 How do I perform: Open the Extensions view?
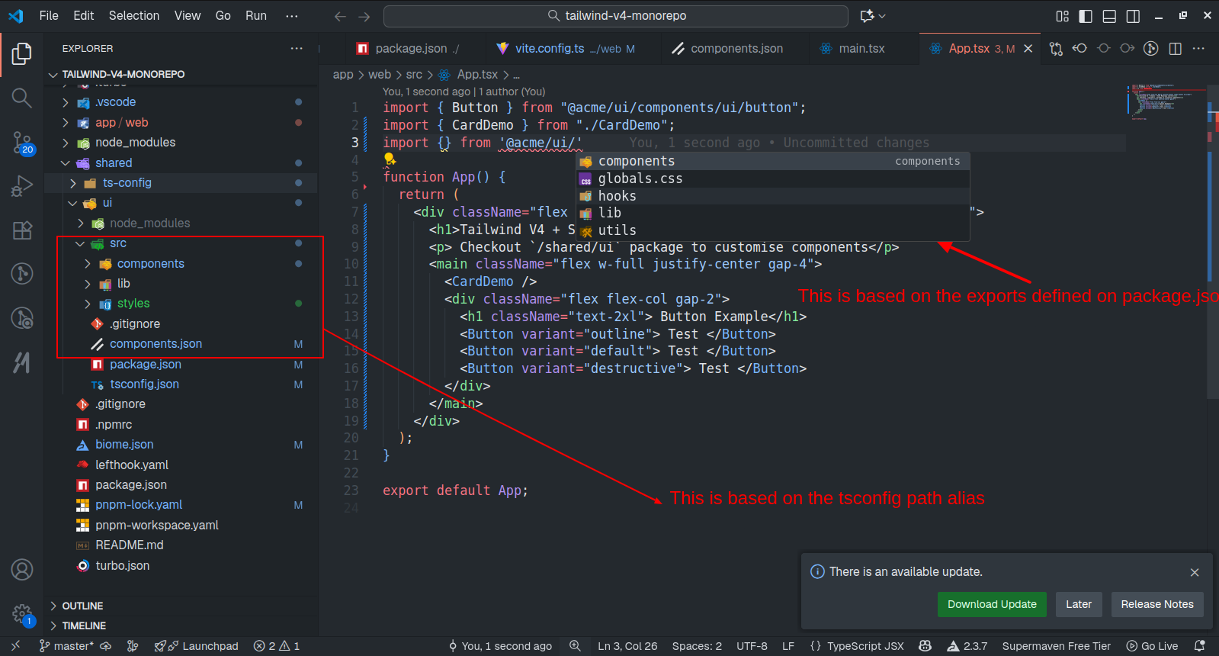[x=21, y=230]
